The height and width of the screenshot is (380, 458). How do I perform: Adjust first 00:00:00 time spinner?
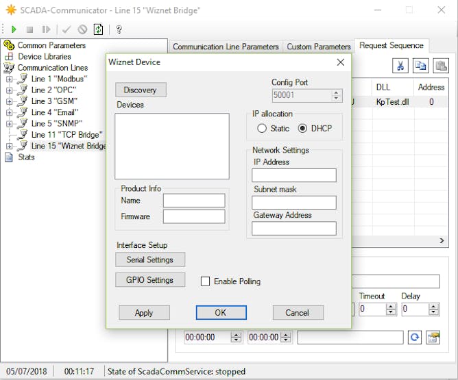(236, 338)
